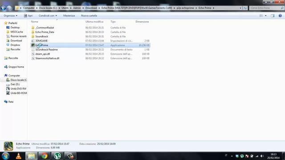285x160 pixels.
Task: Open the Condividi con dropdown
Action: pos(48,16)
